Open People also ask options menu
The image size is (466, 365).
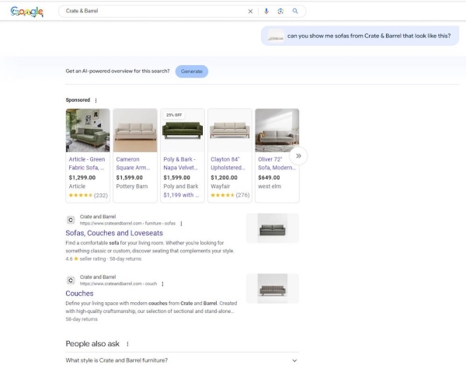[127, 343]
